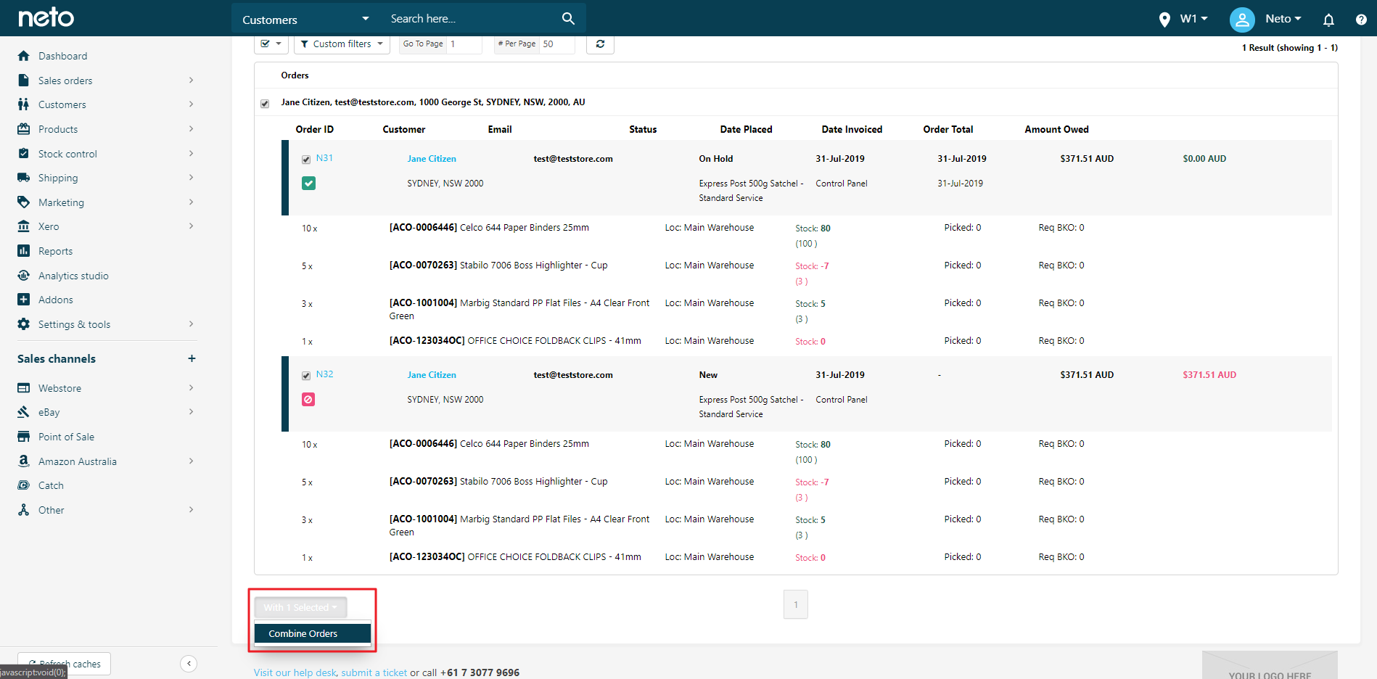Viewport: 1377px width, 679px height.
Task: Open the notifications bell
Action: [1328, 20]
